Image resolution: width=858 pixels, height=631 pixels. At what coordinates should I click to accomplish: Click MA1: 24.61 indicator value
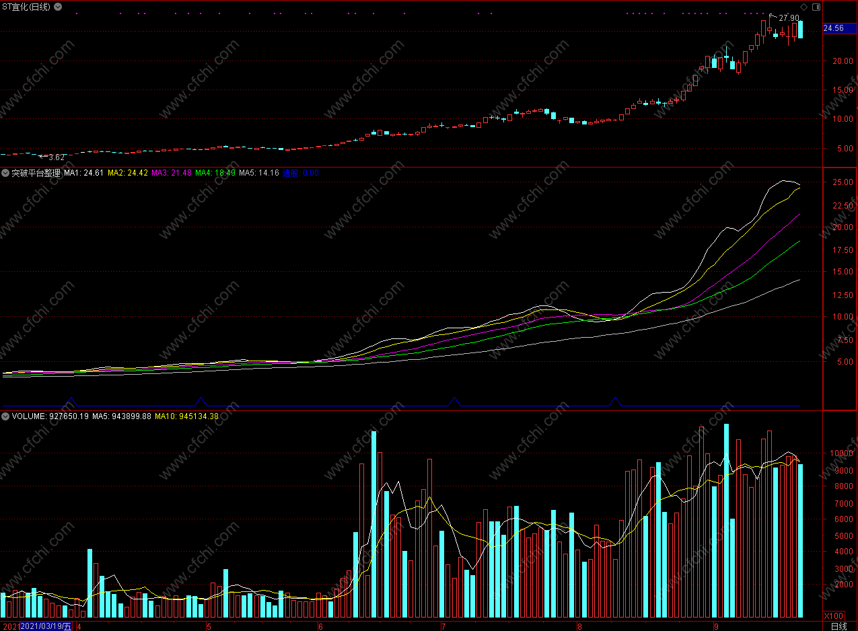84,173
